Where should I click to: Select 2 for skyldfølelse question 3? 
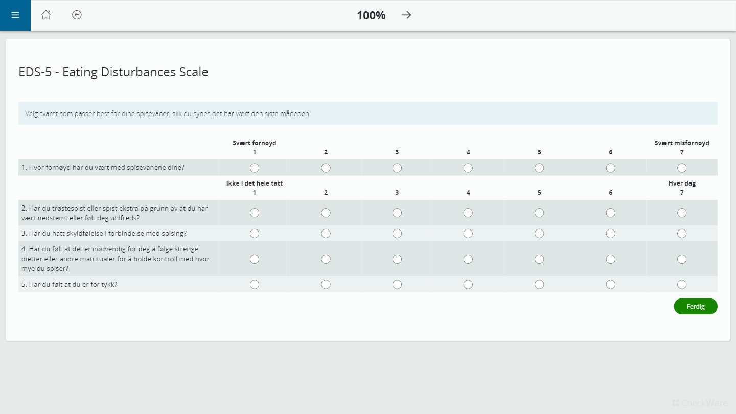[x=326, y=234]
